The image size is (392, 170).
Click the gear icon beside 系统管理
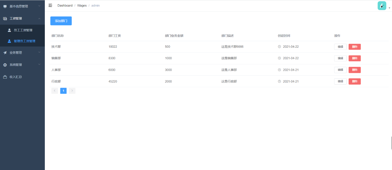5,65
